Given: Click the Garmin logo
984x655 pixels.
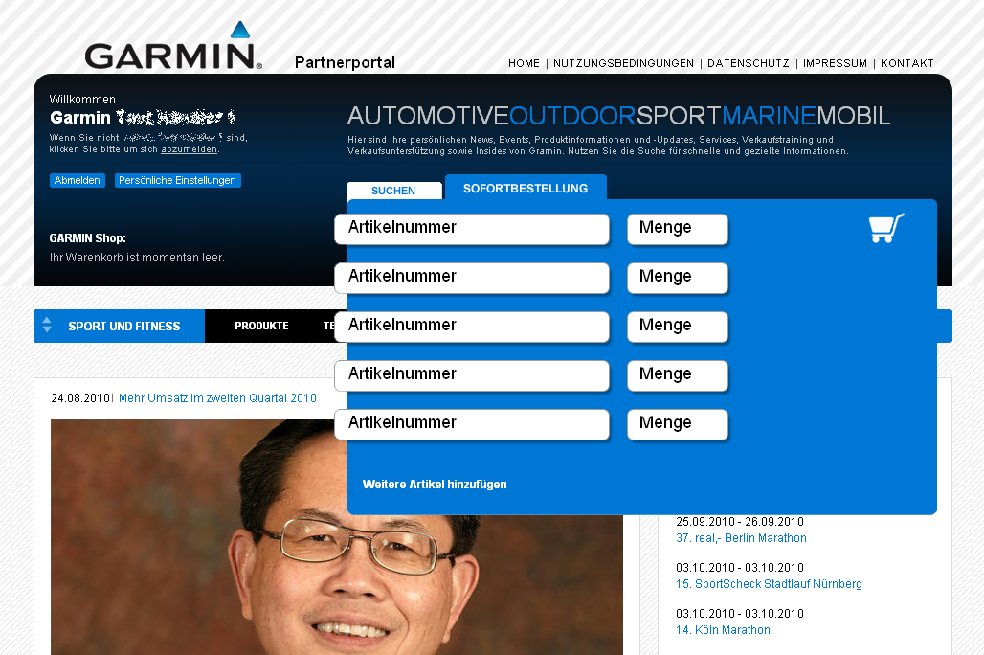Looking at the screenshot, I should (x=173, y=49).
